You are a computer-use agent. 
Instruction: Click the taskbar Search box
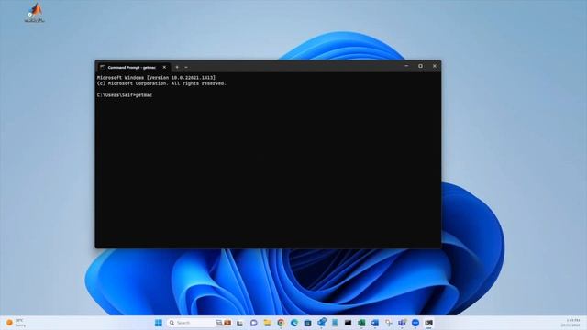click(199, 323)
